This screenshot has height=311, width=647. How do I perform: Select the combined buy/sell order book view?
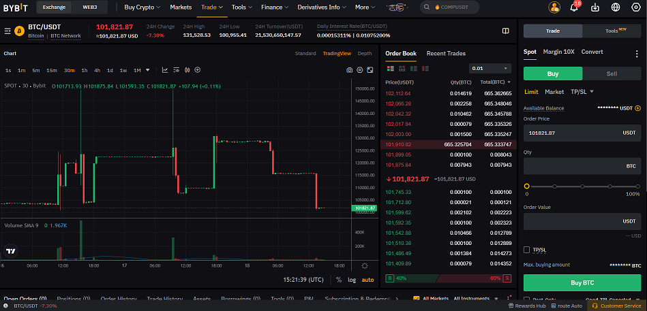(x=391, y=68)
